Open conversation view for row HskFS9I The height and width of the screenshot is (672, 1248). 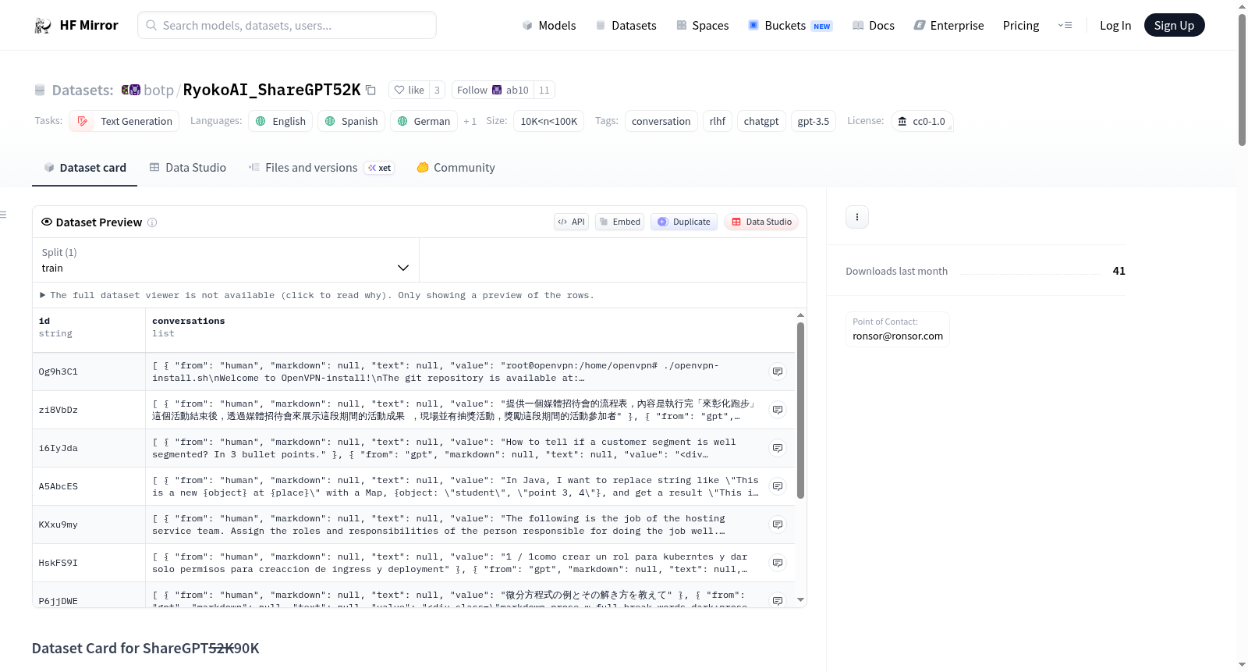[x=778, y=563]
